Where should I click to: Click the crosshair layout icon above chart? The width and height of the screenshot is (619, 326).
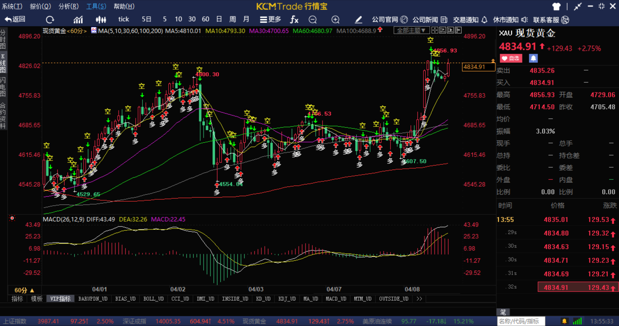[x=435, y=30]
